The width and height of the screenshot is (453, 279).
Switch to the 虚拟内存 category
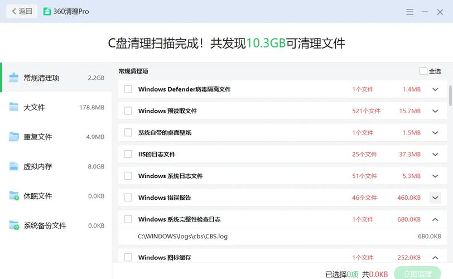click(x=56, y=166)
